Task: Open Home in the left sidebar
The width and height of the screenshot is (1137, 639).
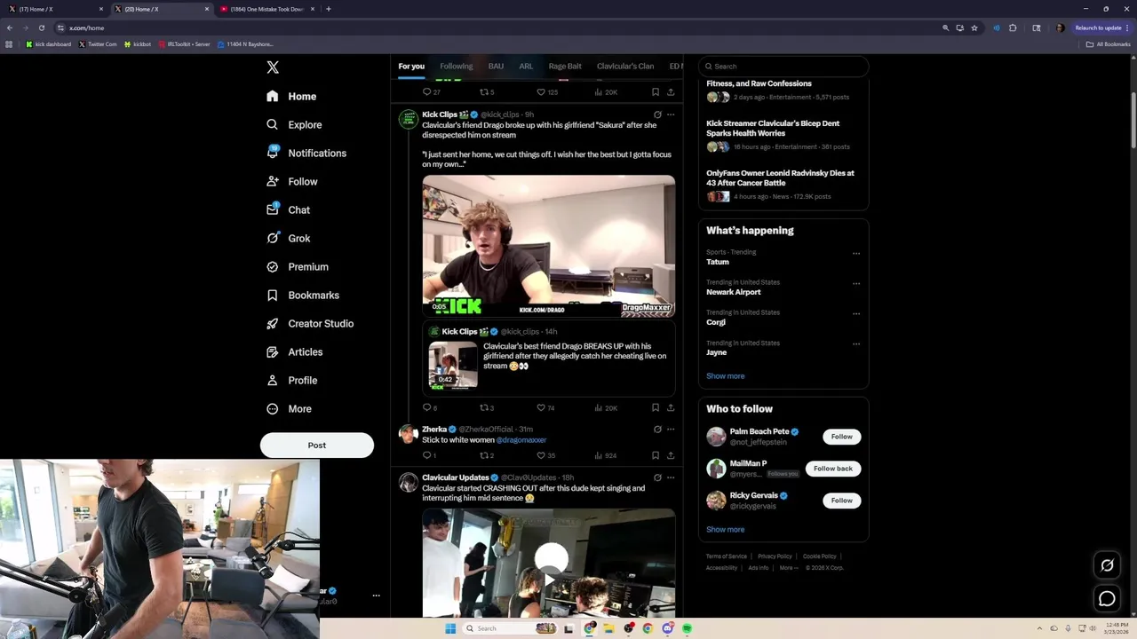Action: coord(291,96)
